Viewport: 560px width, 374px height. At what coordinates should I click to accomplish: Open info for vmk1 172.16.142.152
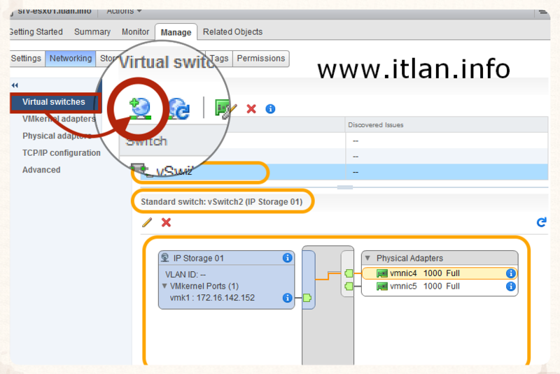coord(287,298)
